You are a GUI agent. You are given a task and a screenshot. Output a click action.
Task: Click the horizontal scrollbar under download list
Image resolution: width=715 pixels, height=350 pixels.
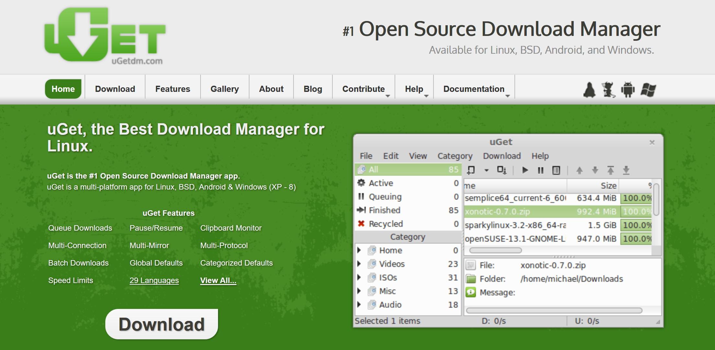[495, 250]
